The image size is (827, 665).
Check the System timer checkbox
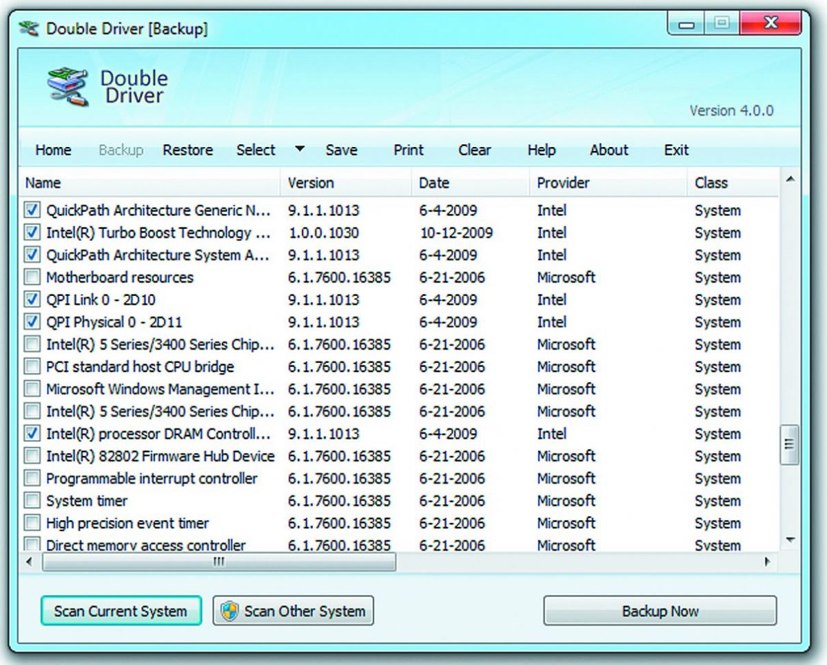pyautogui.click(x=32, y=500)
